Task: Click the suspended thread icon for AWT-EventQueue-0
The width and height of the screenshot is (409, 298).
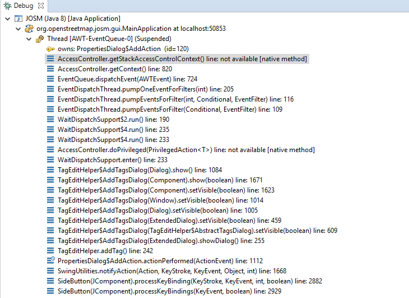Action: [x=40, y=39]
